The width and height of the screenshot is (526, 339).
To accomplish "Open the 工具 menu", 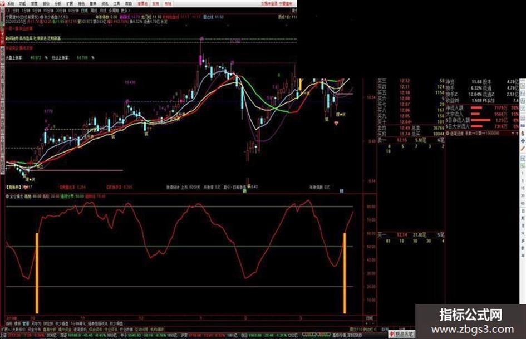I will tap(116, 4).
